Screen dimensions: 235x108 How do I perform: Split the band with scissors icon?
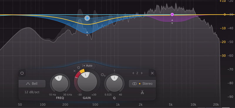(142, 92)
